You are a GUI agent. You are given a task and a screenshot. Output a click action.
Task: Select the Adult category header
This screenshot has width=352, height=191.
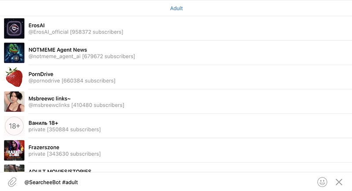(x=176, y=8)
